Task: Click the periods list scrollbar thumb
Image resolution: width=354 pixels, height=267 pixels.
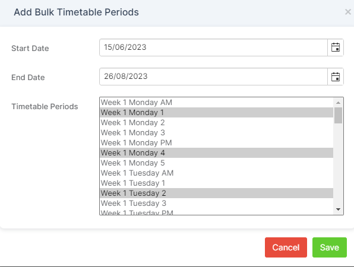Action: pos(338,115)
